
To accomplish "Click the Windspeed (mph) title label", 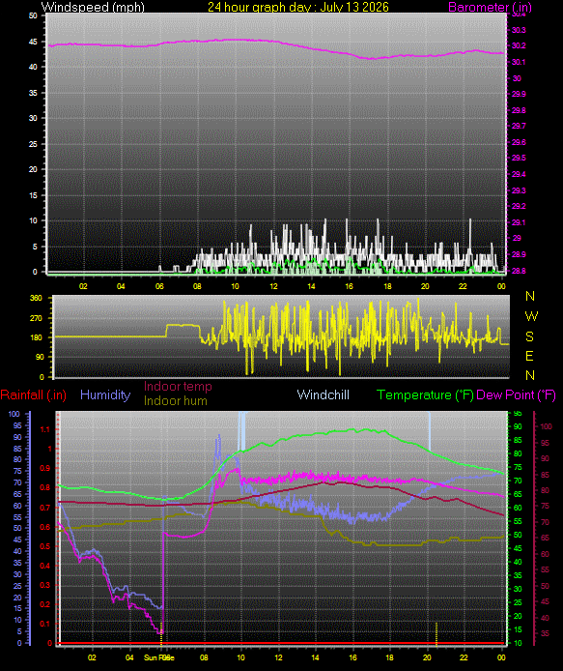I will 93,7.
